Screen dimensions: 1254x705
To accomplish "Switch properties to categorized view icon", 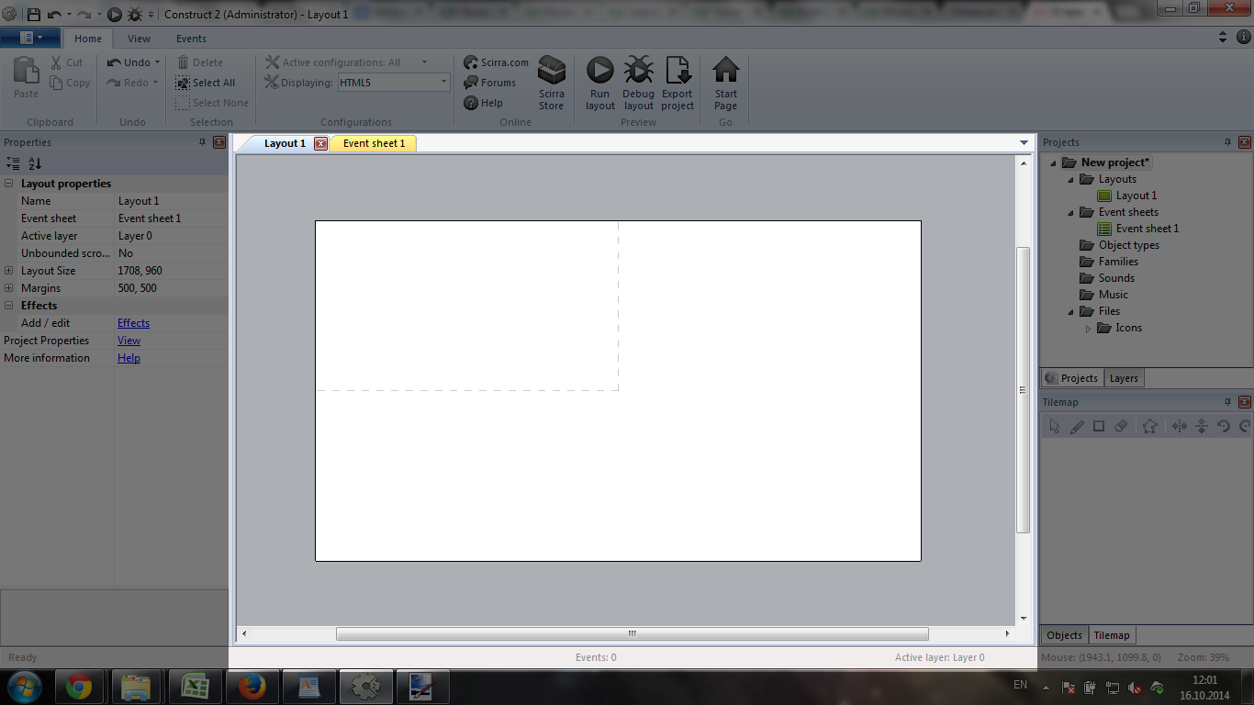I will click(x=13, y=163).
